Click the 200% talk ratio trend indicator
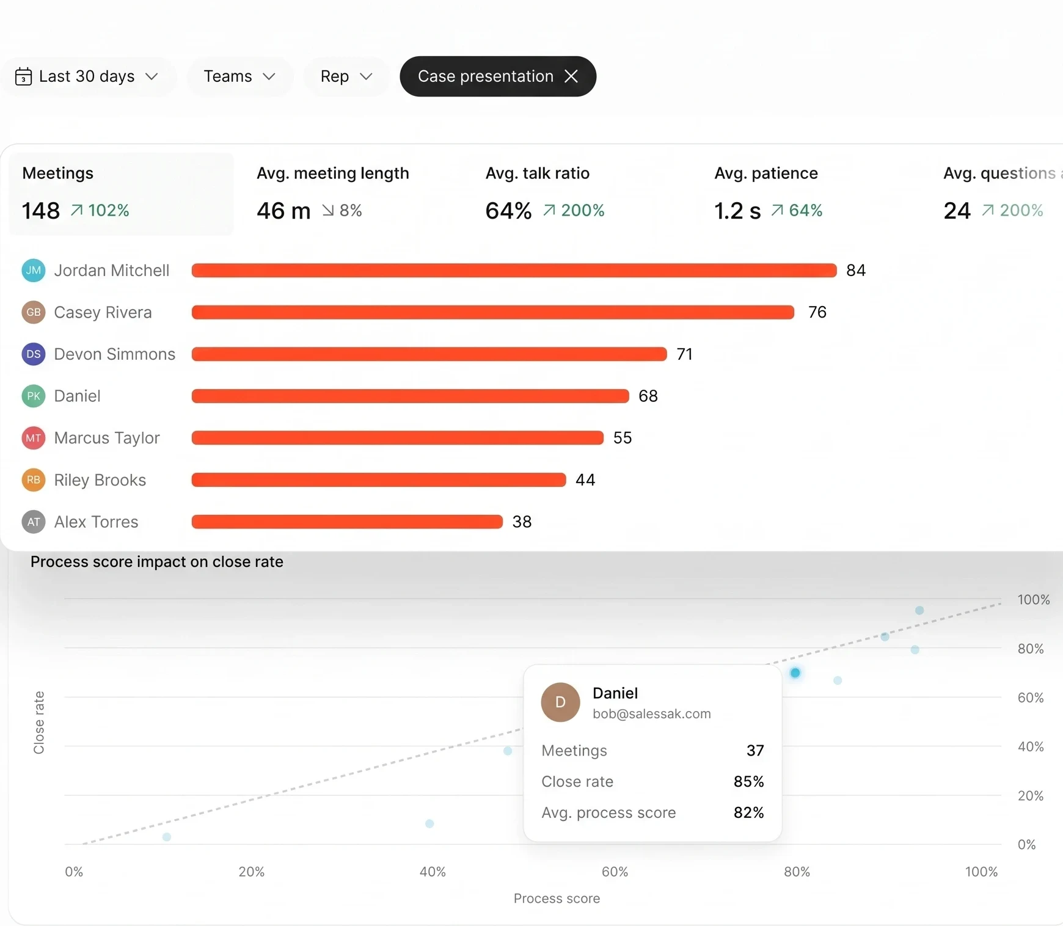Screen dimensions: 1063x926 [x=574, y=210]
